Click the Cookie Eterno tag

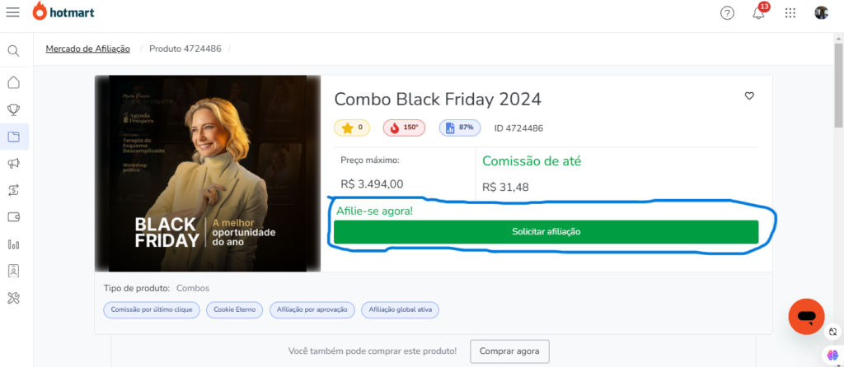[235, 310]
